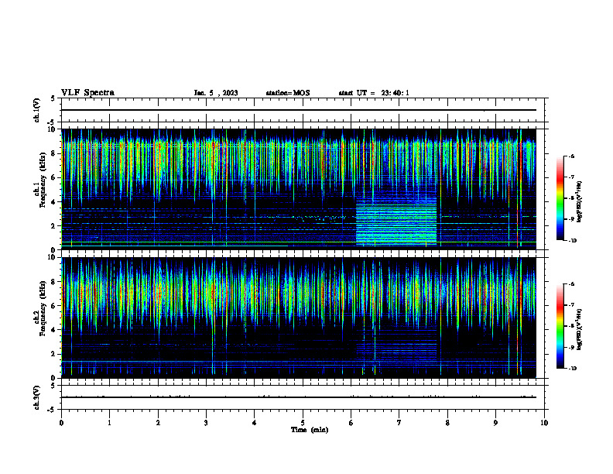Viewport: 613px width, 474px height.
Task: Click the ch.1 voltage trace line
Action: (x=299, y=110)
